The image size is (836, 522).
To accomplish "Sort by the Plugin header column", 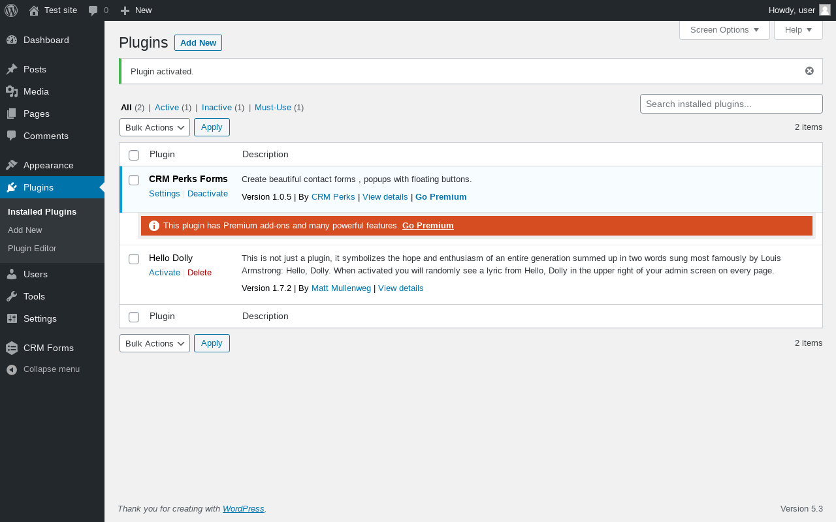I will (162, 155).
